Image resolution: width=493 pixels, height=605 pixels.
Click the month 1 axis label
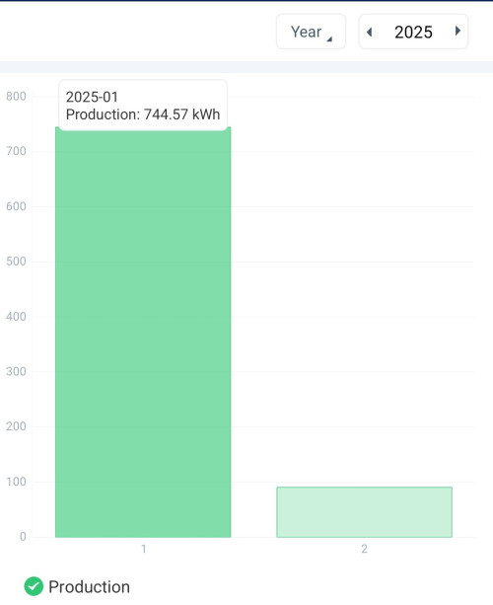pos(144,549)
